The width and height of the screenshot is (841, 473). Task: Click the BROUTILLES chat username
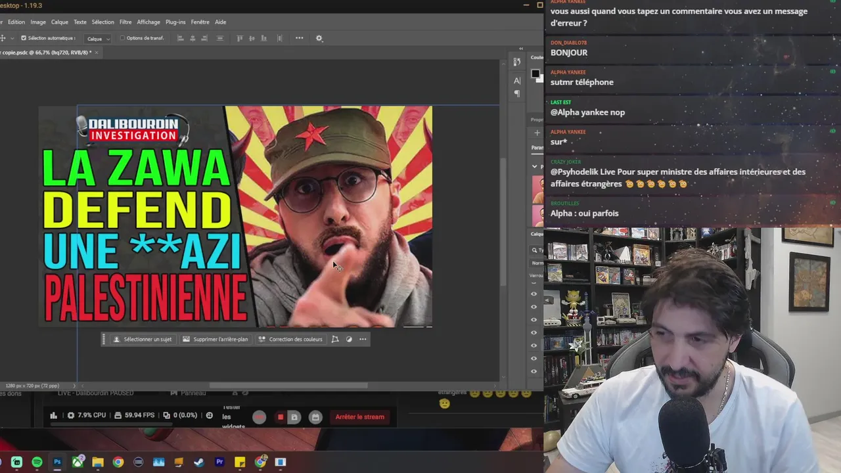pos(564,204)
